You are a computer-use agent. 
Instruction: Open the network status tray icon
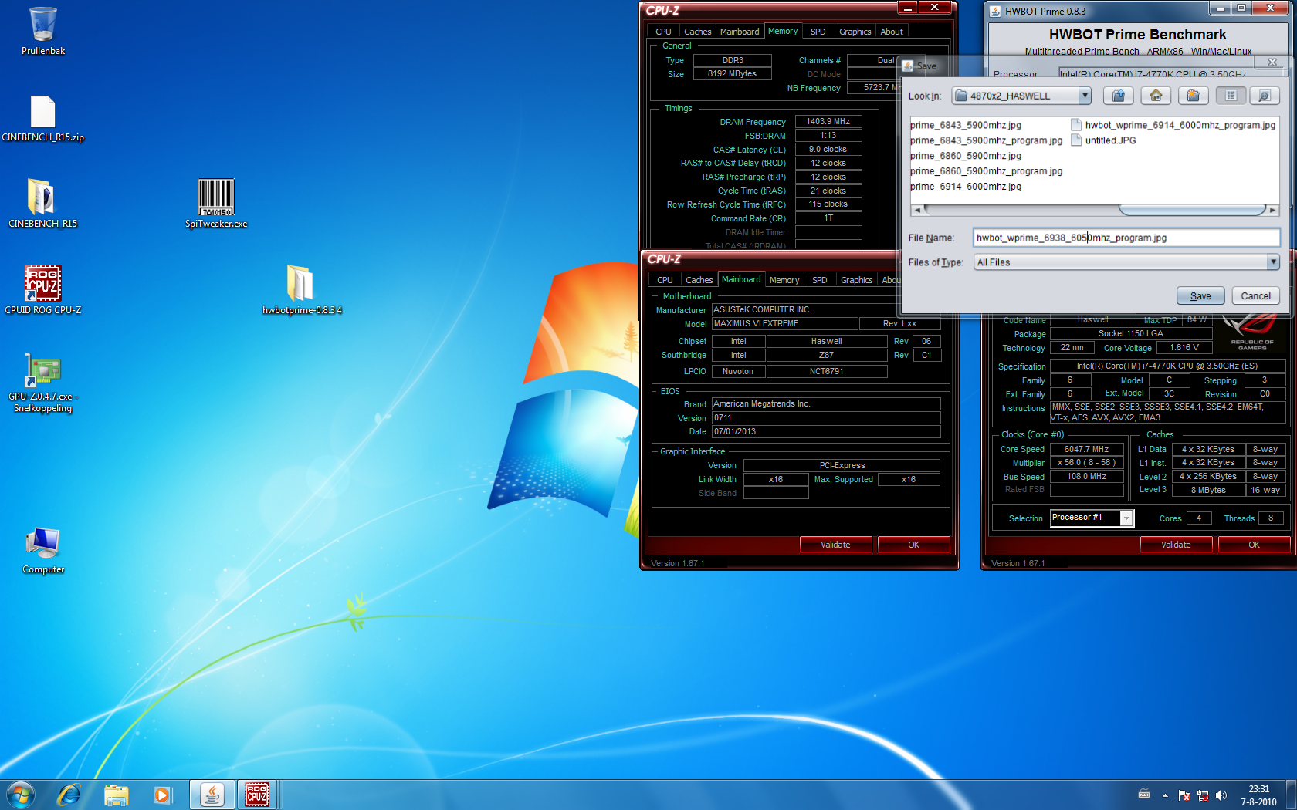click(1203, 795)
